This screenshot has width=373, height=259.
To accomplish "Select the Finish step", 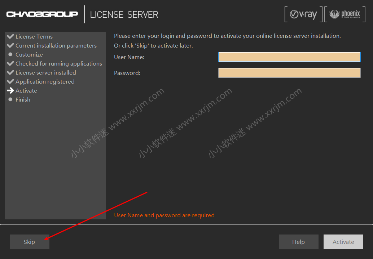I will tap(23, 100).
